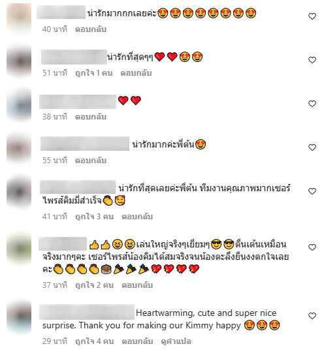
Task: Like the English 'Heartwarming, cute' comment
Action: (x=312, y=316)
